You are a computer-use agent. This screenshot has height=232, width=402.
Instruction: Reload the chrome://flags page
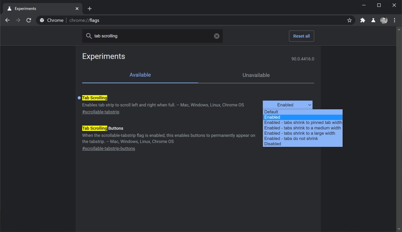tap(29, 20)
